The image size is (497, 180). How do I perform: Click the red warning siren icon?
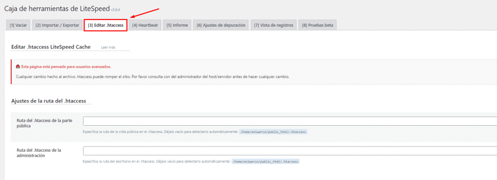(18, 67)
